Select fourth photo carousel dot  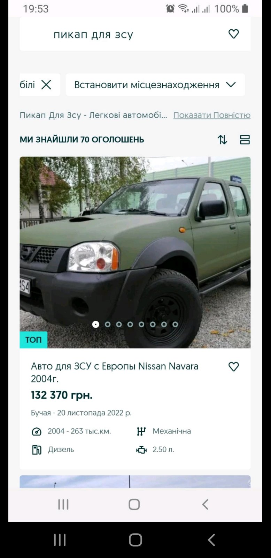[130, 324]
